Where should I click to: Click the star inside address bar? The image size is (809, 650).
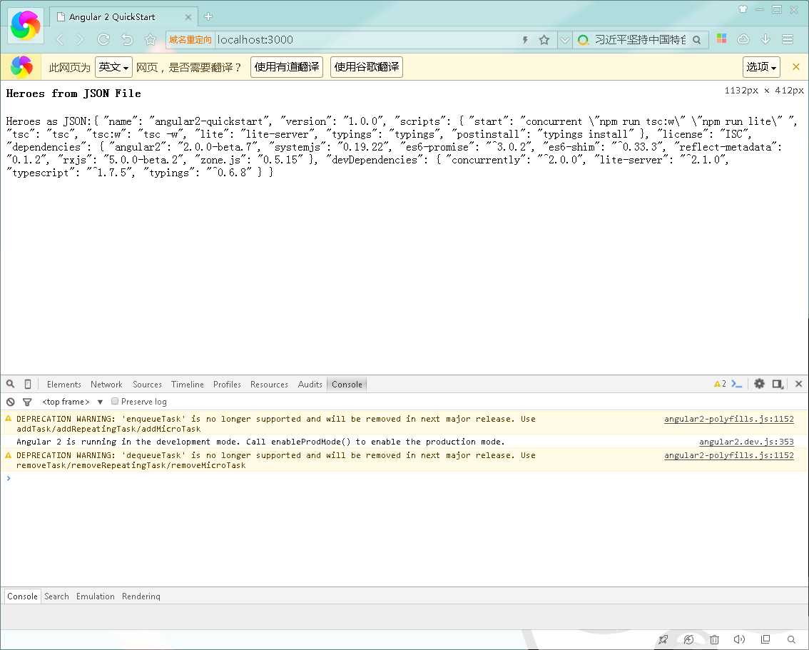544,40
